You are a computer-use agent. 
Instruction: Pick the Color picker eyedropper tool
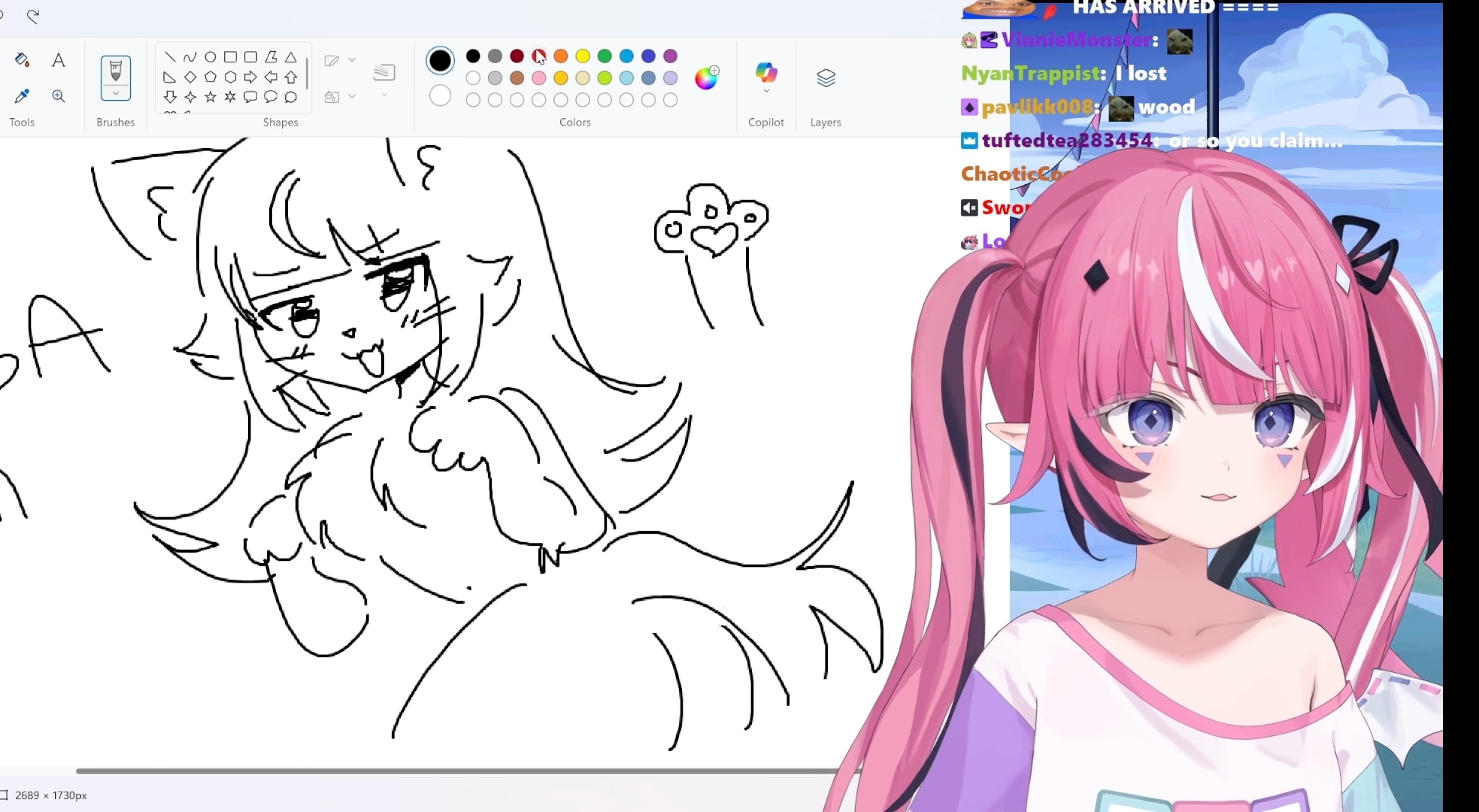pyautogui.click(x=22, y=96)
